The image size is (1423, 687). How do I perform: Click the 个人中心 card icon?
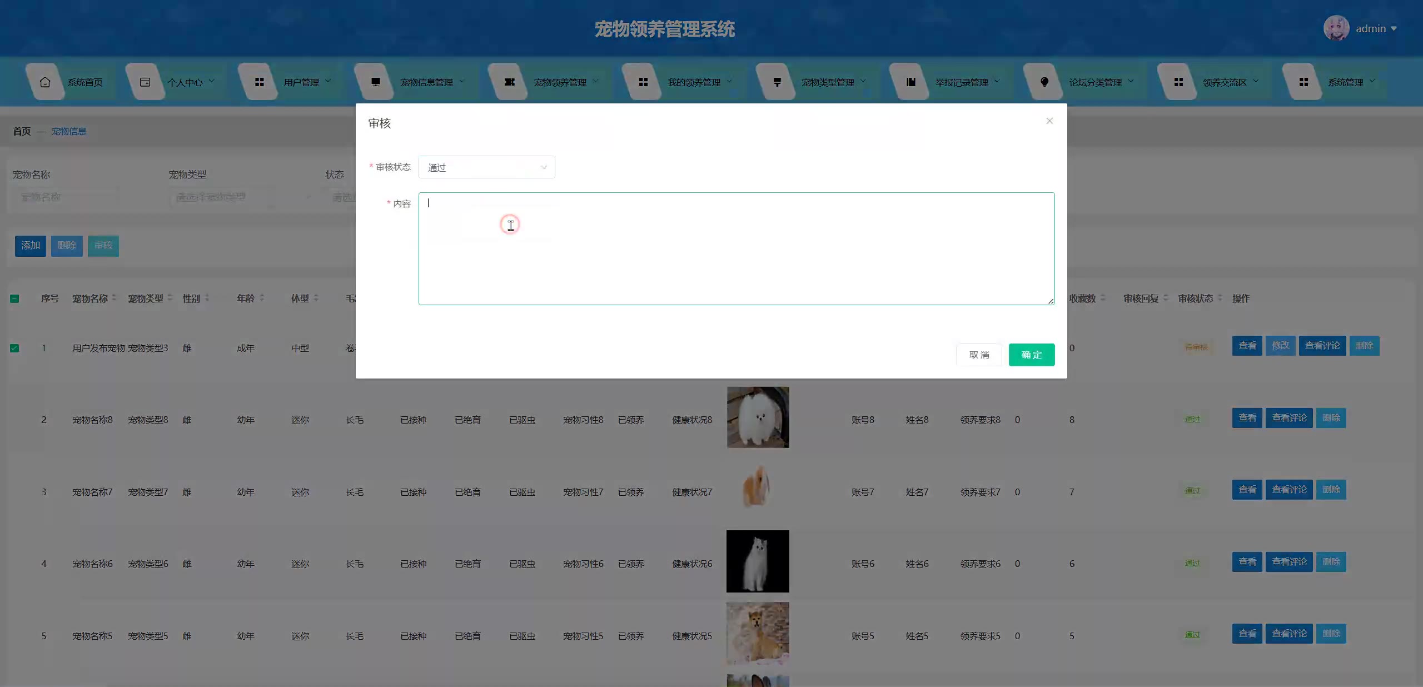coord(145,82)
